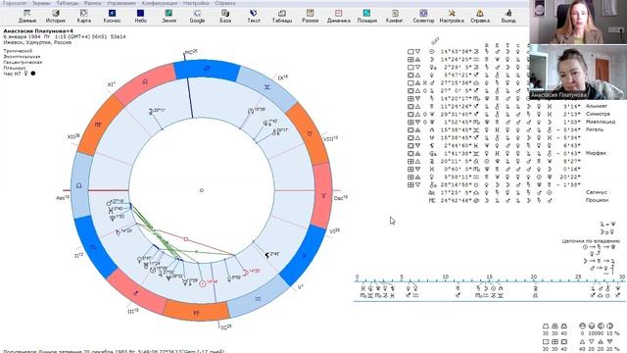
Task: Click the Анастасия Платунова video thumbnail
Action: tap(578, 72)
